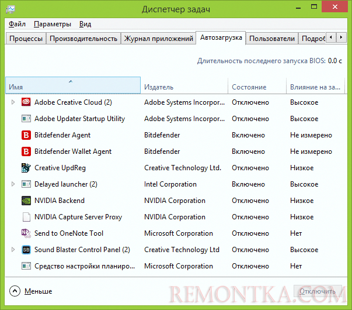Screen dimensions: 352x310
Task: Click Нет impact for Send to OneNote Tool
Action: [296, 233]
